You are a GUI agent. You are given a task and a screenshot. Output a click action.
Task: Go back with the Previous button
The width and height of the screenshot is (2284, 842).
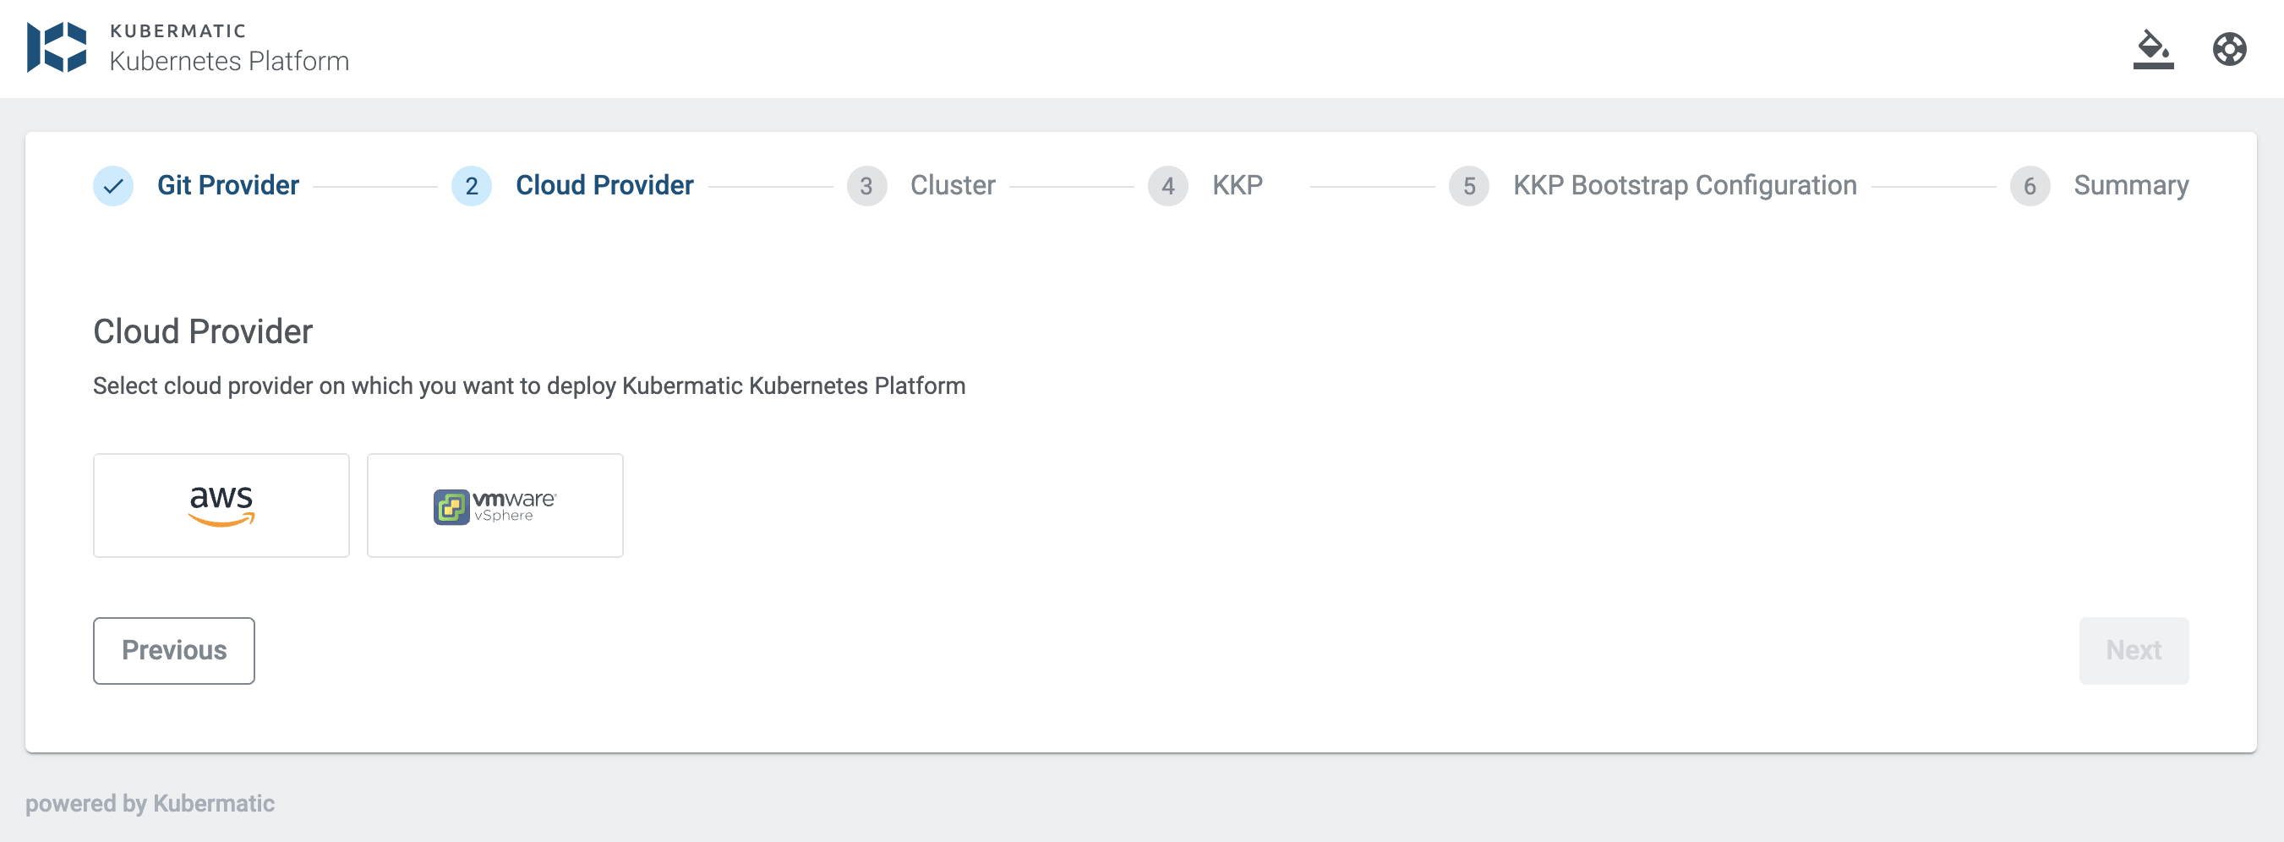pyautogui.click(x=174, y=651)
